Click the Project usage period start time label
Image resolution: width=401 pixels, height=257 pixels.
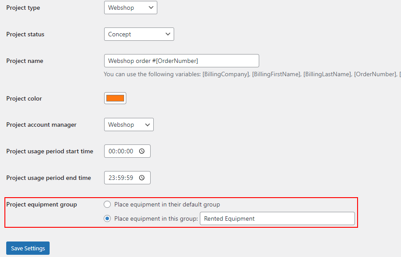point(50,152)
